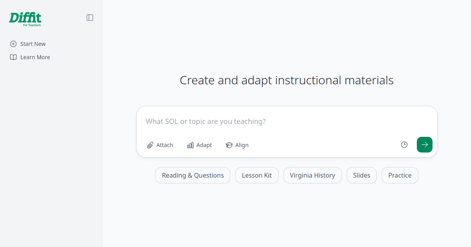
Task: Open the Adapt level options
Action: [199, 145]
